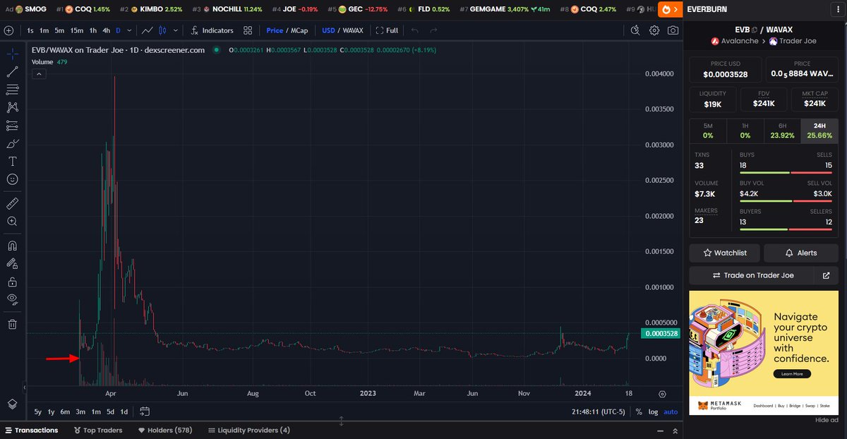Open chart in Full screen mode

[x=388, y=30]
